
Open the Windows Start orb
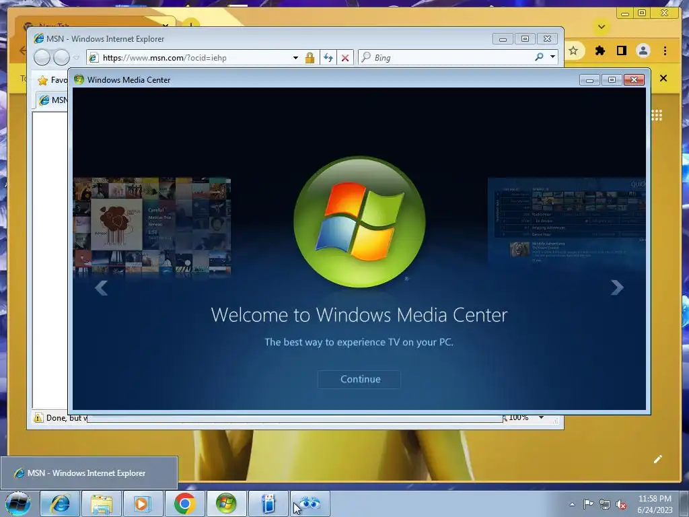18,504
